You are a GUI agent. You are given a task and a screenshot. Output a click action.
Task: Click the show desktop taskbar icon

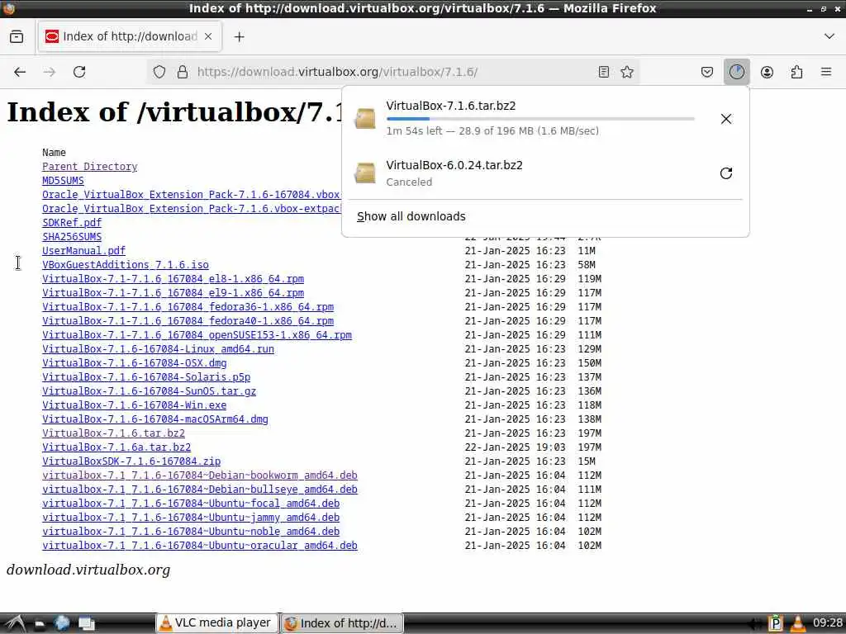[x=86, y=624]
